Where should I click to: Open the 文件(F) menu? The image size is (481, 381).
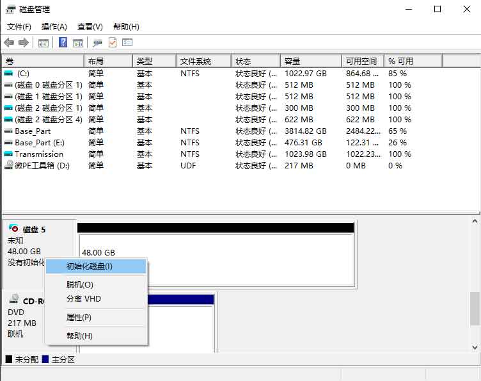[x=19, y=27]
